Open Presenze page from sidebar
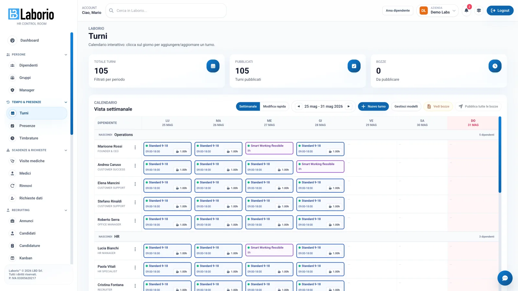Viewport: 518px width, 291px height. [x=37, y=126]
